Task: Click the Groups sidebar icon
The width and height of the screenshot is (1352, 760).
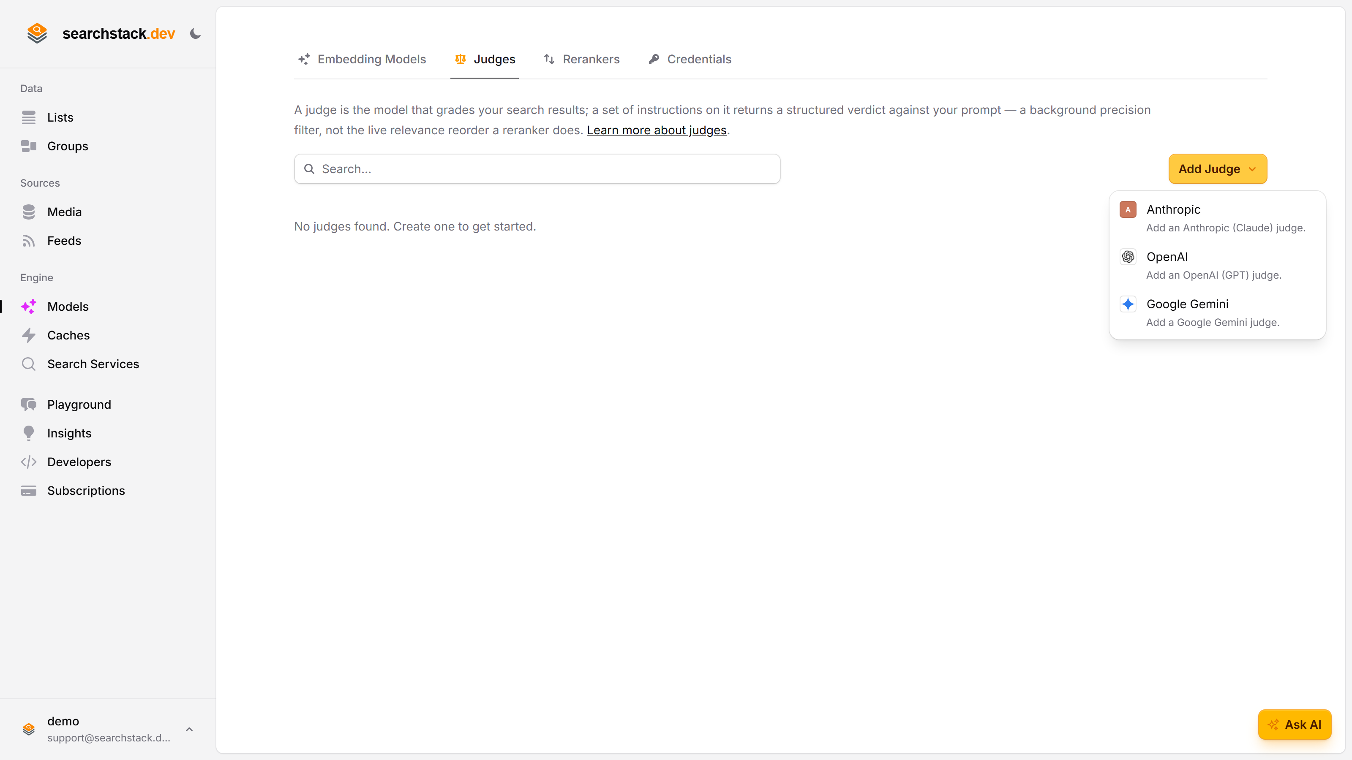Action: coord(29,147)
